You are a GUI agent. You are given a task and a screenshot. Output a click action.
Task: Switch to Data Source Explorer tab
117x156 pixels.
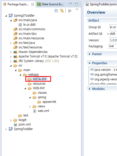click(50, 4)
